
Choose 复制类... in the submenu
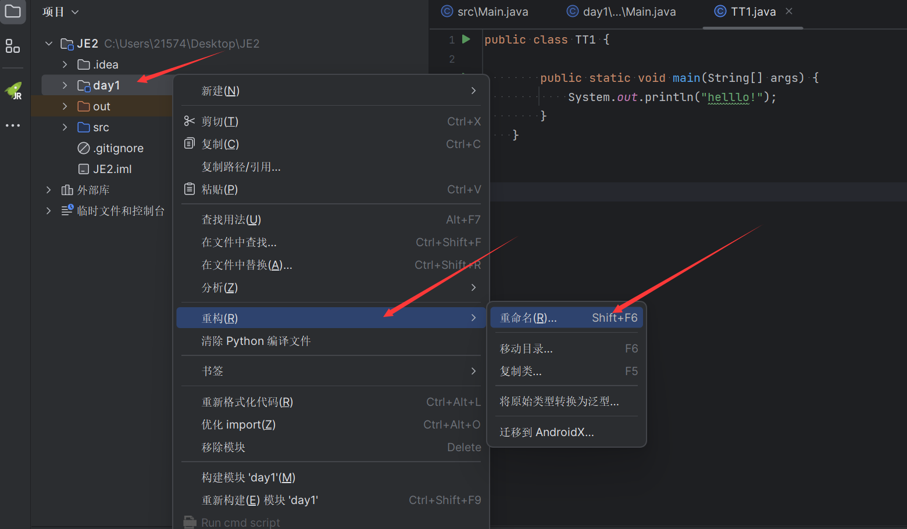coord(566,371)
